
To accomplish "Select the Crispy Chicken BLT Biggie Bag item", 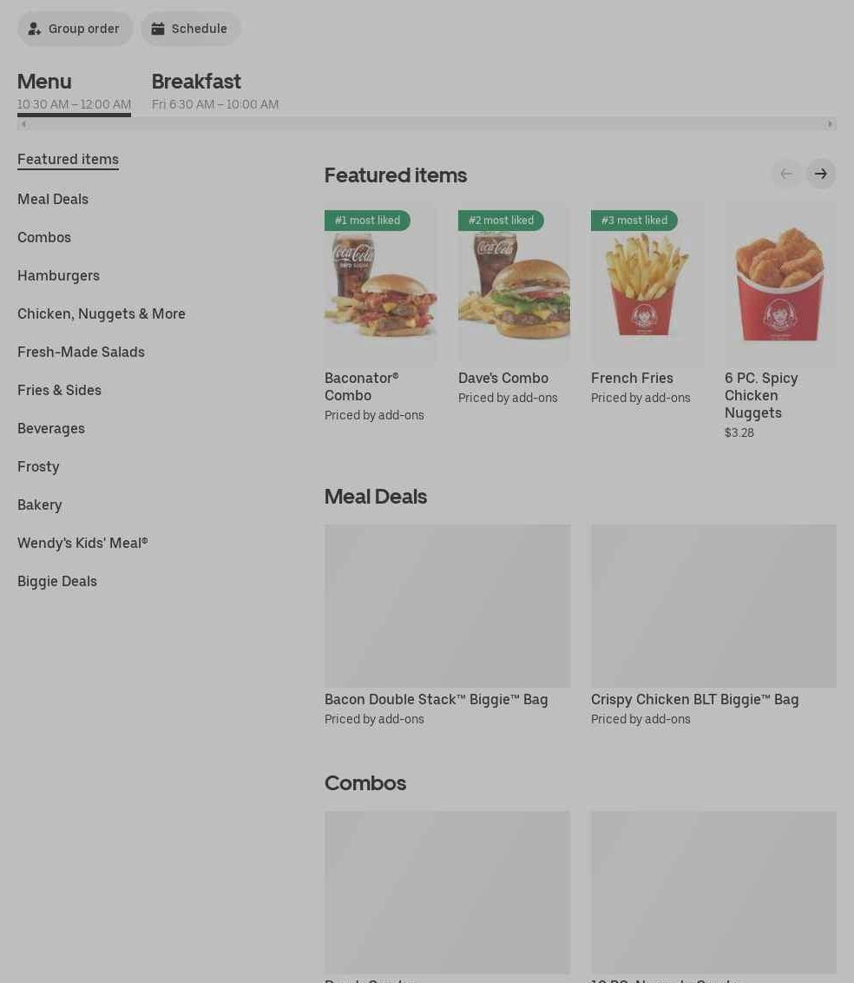I will coord(713,625).
